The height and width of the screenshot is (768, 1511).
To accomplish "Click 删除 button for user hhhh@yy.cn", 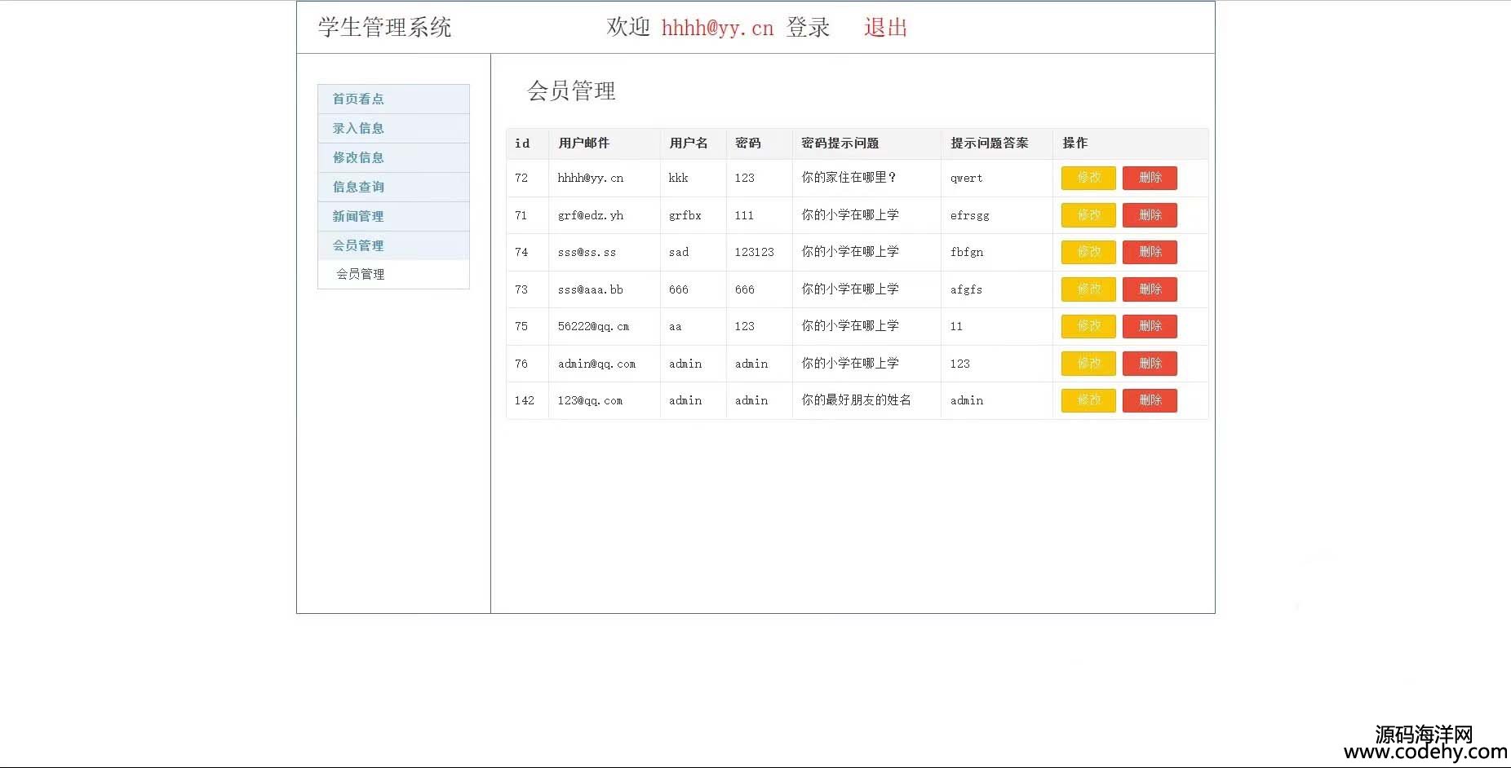I will (1149, 178).
